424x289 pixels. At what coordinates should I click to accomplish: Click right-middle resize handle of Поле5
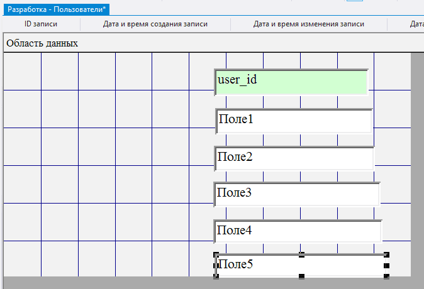tap(386, 266)
